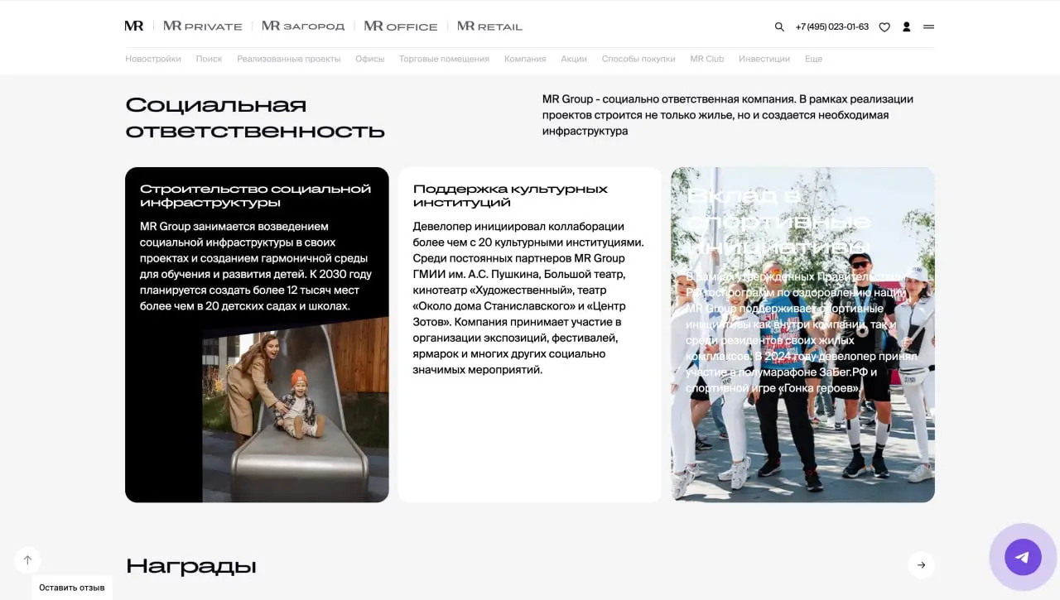This screenshot has height=600, width=1060.
Task: Open the MR Office section
Action: click(401, 26)
